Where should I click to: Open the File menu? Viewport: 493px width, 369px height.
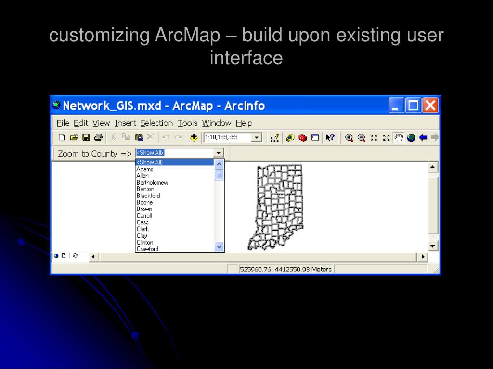point(63,123)
